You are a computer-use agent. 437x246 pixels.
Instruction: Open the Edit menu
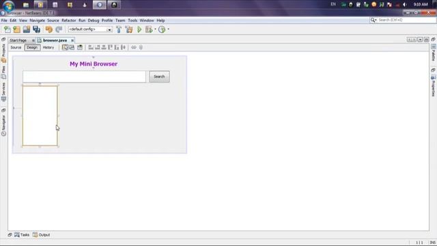click(13, 20)
